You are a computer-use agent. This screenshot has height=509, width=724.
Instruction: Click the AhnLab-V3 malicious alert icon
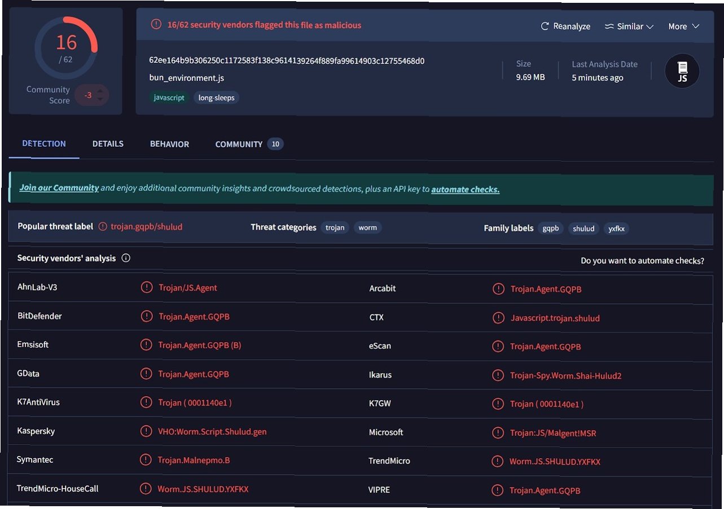[147, 287]
